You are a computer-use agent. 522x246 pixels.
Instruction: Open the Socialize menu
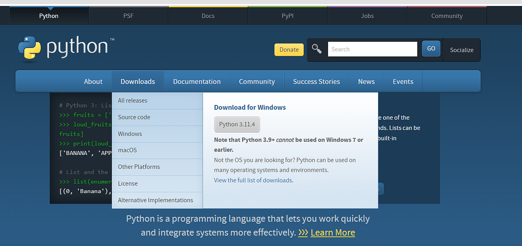(x=462, y=50)
